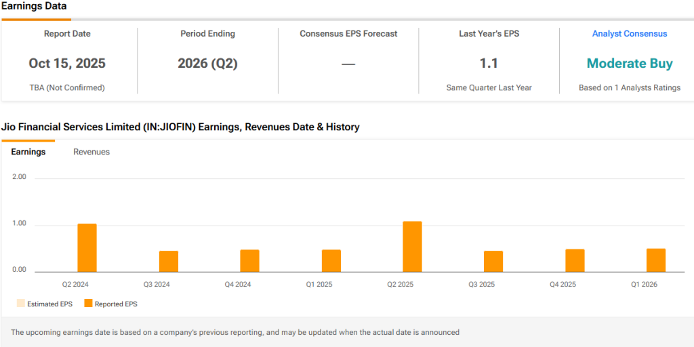Image resolution: width=694 pixels, height=347 pixels.
Task: Click the Q4 2024 earnings bar
Action: click(249, 261)
